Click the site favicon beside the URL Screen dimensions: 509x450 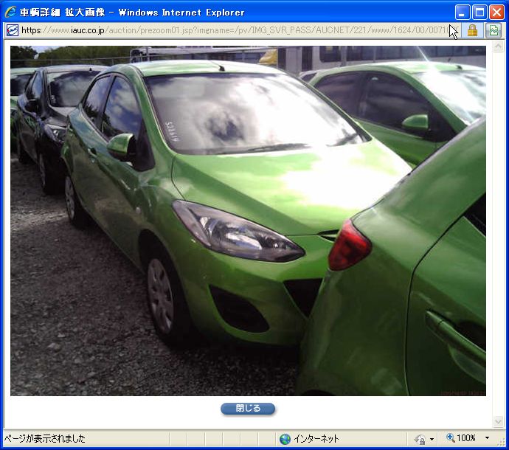[x=12, y=30]
